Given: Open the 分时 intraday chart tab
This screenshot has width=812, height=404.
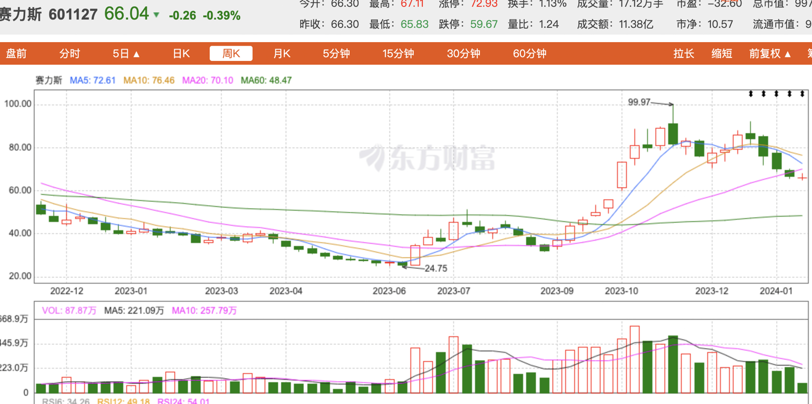Looking at the screenshot, I should coord(69,54).
